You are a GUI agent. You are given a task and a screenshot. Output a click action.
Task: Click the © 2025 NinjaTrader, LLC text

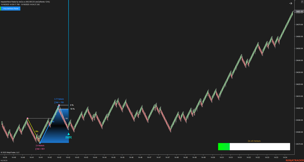[x=10, y=152]
